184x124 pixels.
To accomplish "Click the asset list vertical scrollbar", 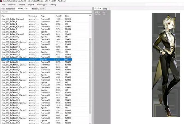I will (90, 68).
